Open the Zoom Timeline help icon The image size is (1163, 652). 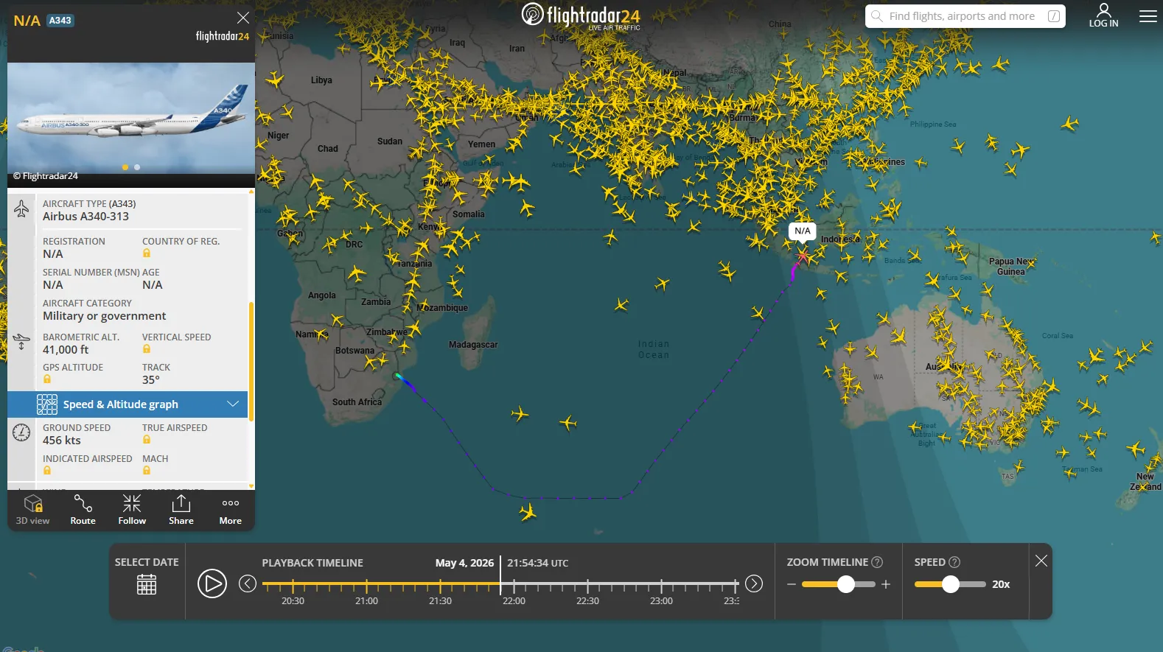pos(877,562)
